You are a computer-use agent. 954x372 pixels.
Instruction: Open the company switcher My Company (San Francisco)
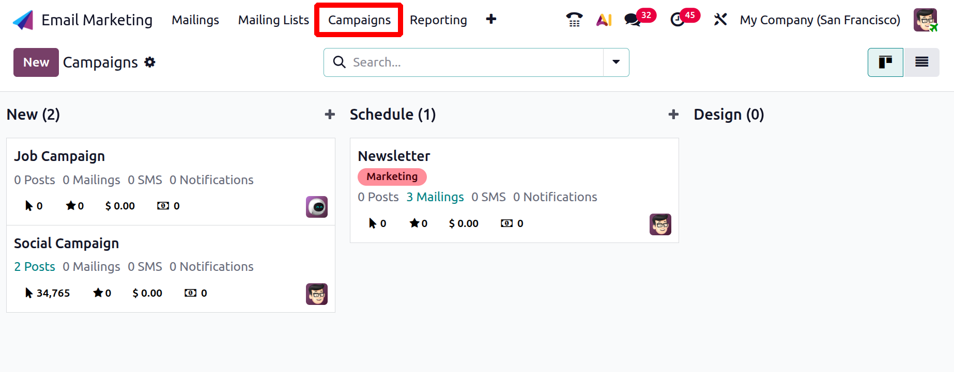point(820,20)
